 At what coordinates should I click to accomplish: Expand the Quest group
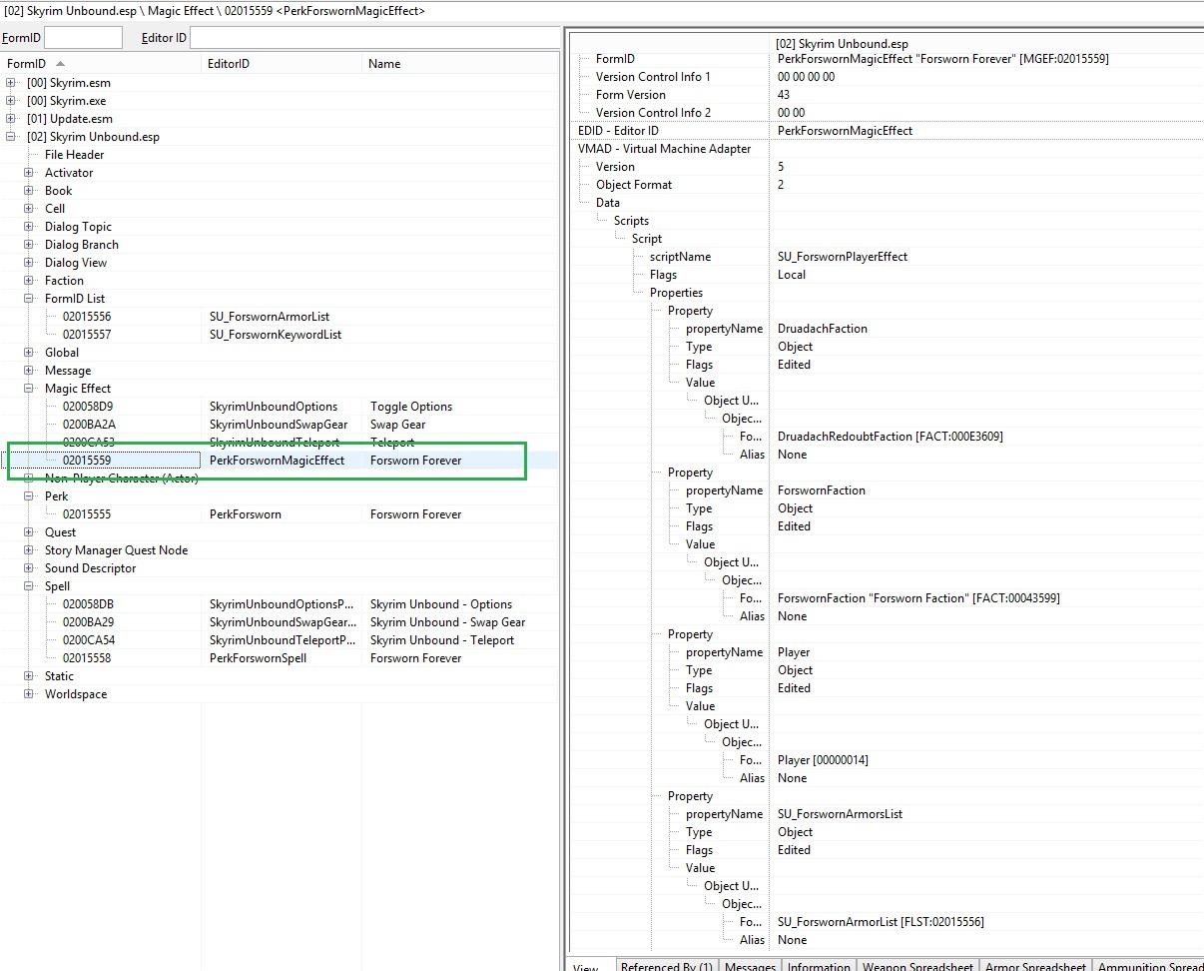pos(29,532)
